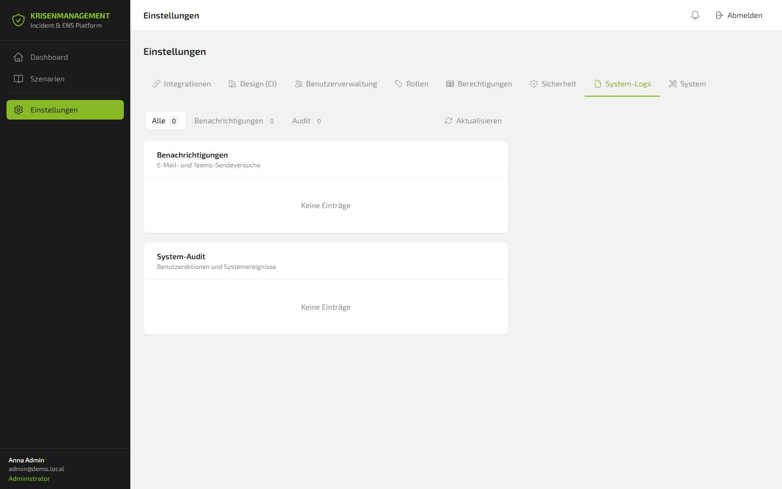Switch to the Integrationen tab
Screen dimensions: 782x489
point(181,84)
